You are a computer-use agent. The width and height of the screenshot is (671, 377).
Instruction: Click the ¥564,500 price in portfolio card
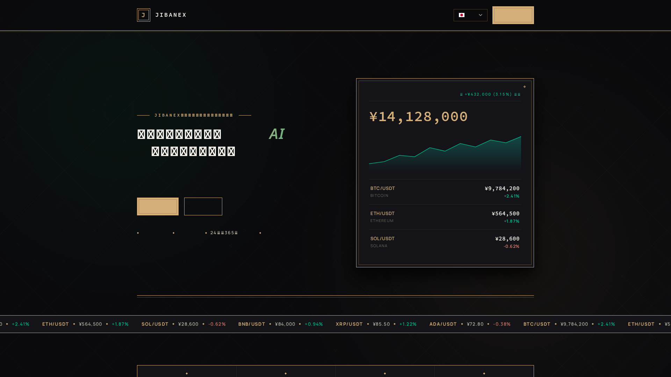click(x=506, y=214)
